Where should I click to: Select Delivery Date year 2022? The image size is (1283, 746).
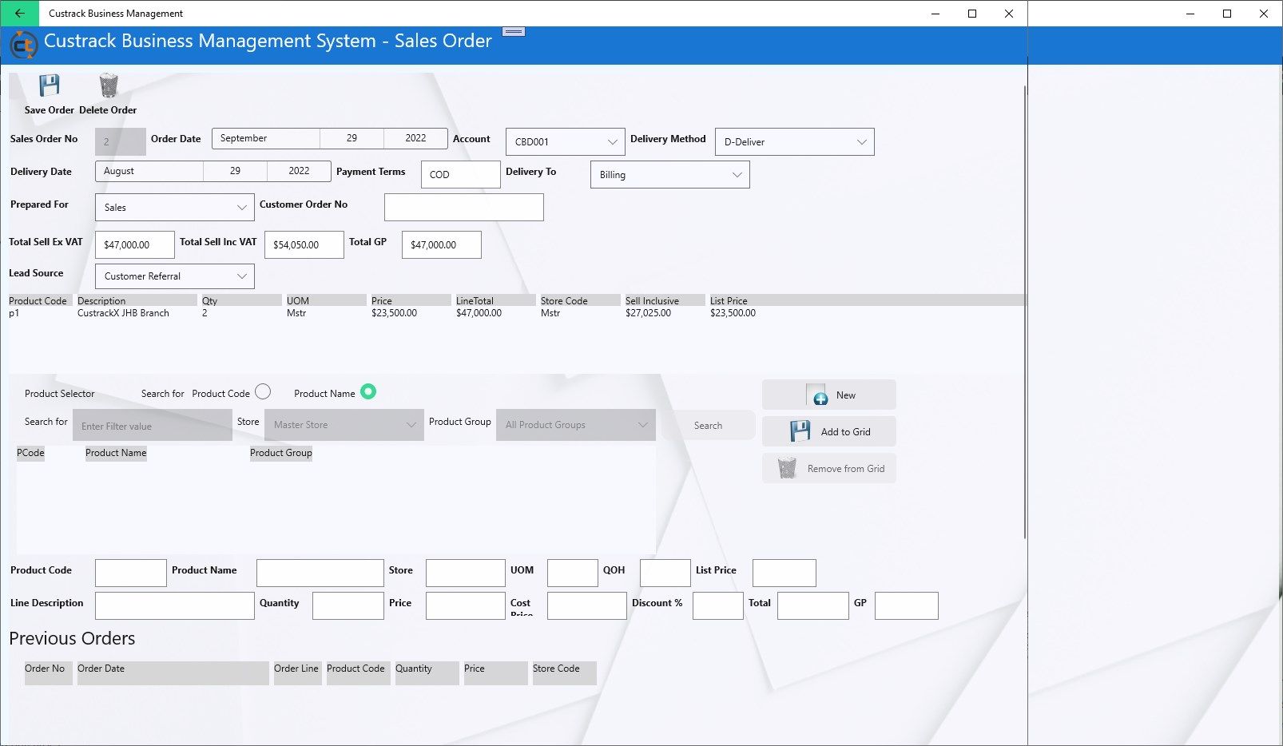(299, 171)
